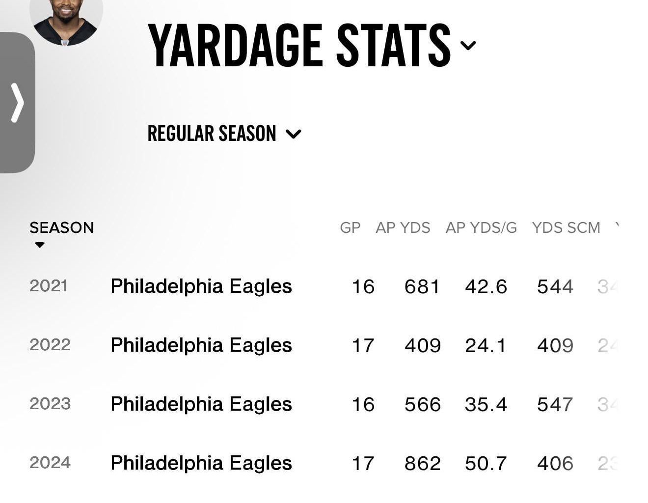The image size is (648, 503).
Task: Sort by YDS SCM column header
Action: (x=566, y=227)
